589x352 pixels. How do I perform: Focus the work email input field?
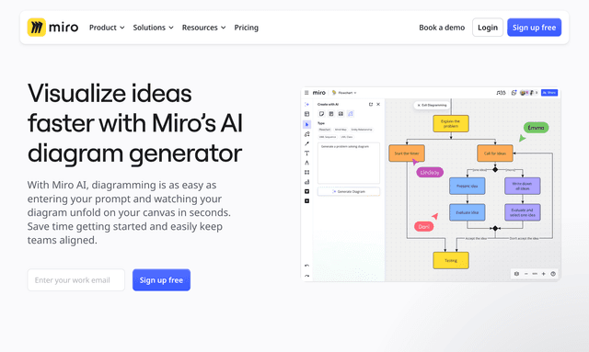tap(75, 280)
